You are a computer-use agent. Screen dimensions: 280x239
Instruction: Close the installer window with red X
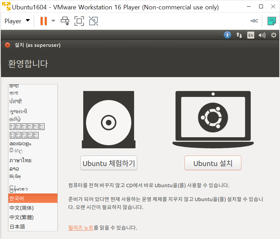click(7, 45)
